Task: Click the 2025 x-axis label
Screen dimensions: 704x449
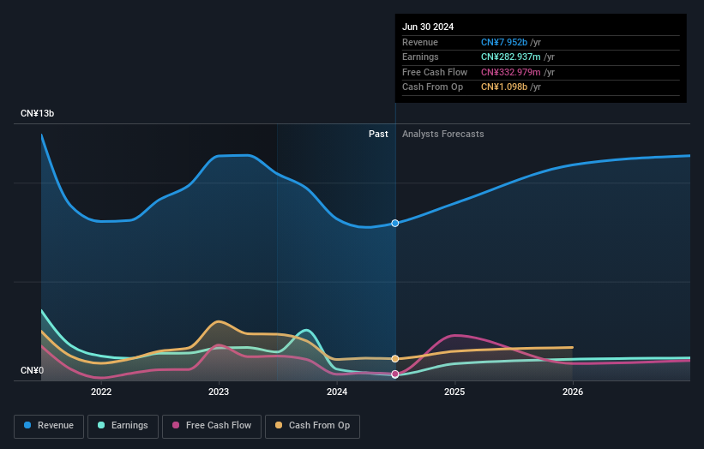Action: [454, 392]
